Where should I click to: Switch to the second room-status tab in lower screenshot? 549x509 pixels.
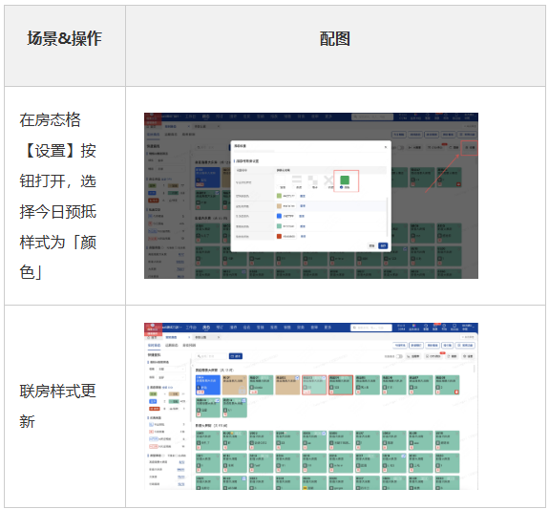tap(171, 345)
